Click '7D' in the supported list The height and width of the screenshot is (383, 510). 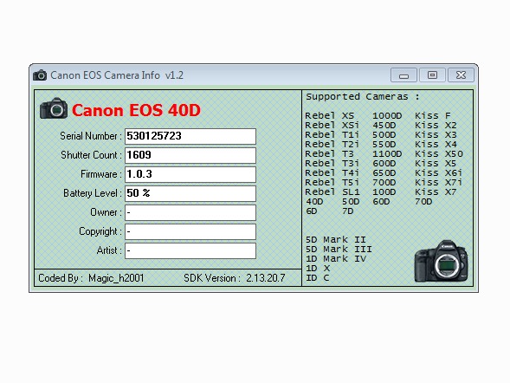click(x=348, y=211)
